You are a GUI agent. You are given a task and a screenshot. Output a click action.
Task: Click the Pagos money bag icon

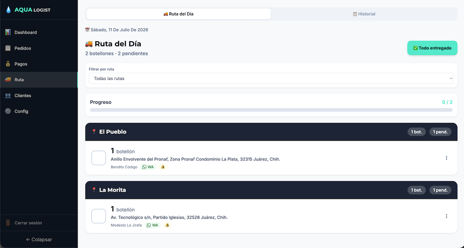[8, 64]
